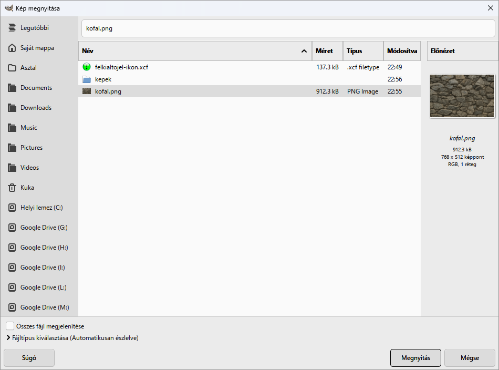Click the Mégse cancel button
The image size is (499, 370).
click(x=470, y=358)
